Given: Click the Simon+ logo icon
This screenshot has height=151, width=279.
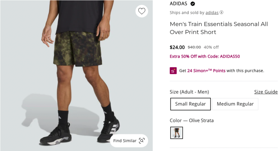Looking at the screenshot, I should (x=173, y=71).
